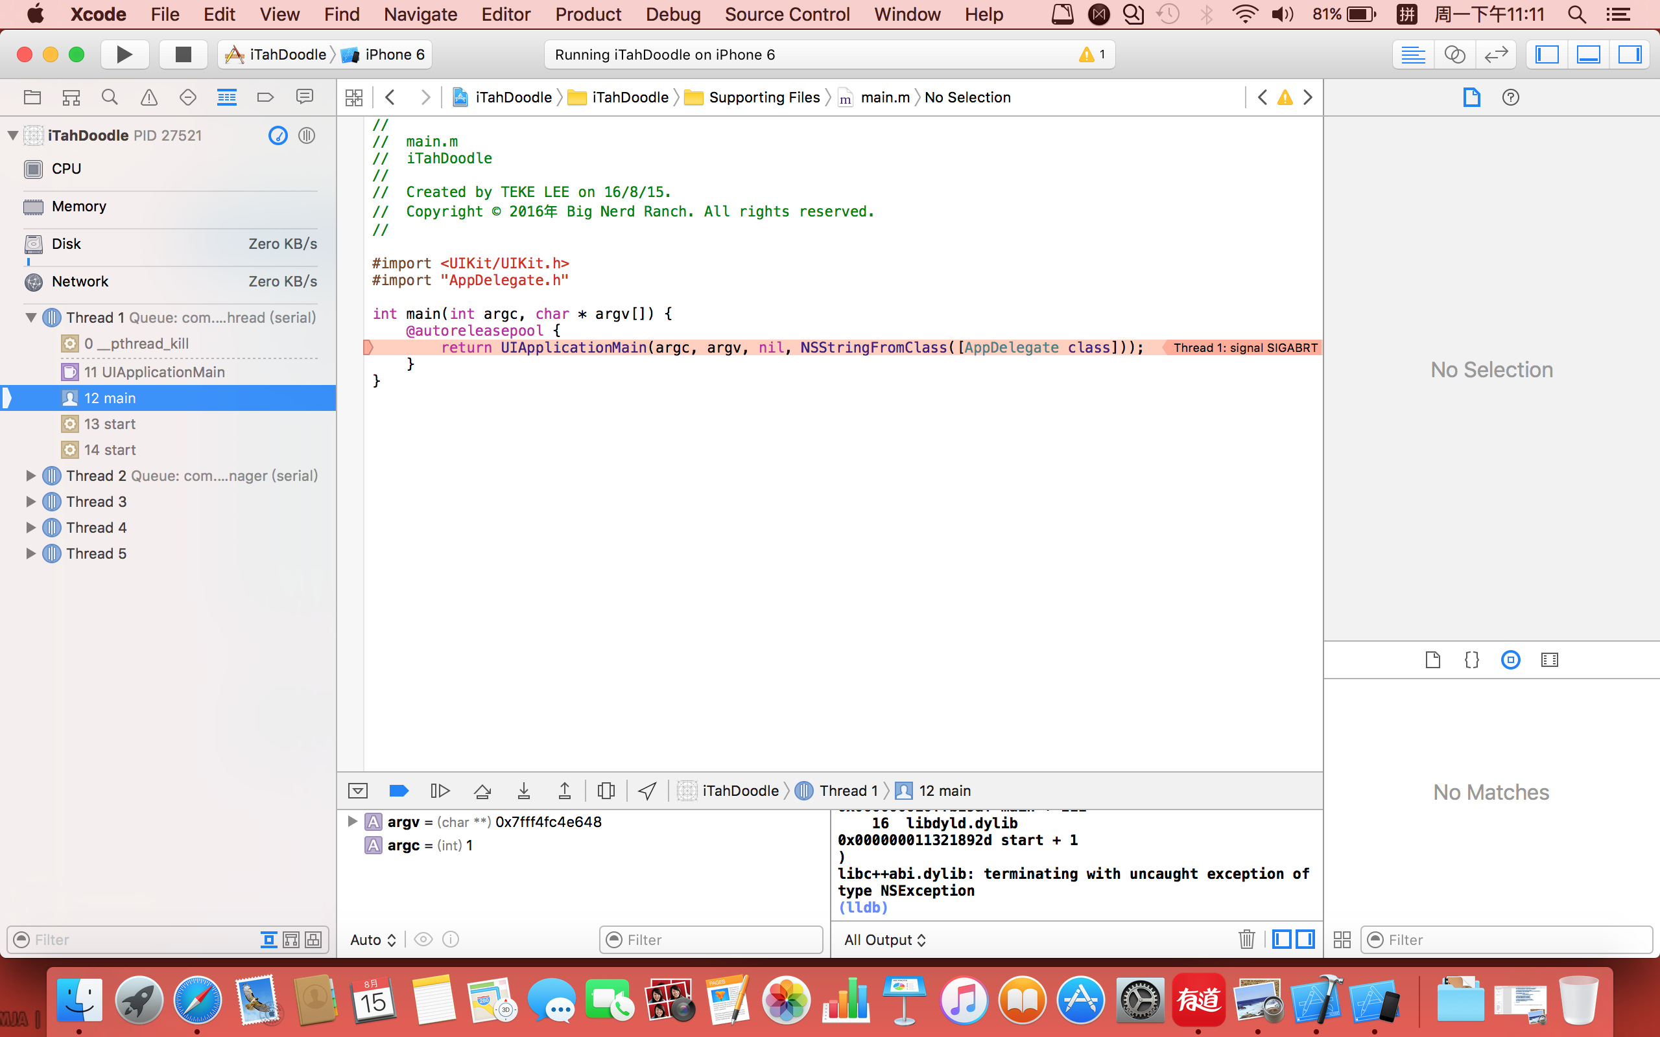This screenshot has height=1037, width=1660.
Task: Open the Auto variables scope dropdown
Action: (373, 940)
